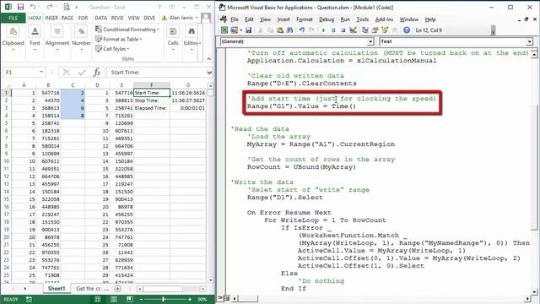Click the new sheet plus icon
The width and height of the screenshot is (540, 304).
(118, 289)
